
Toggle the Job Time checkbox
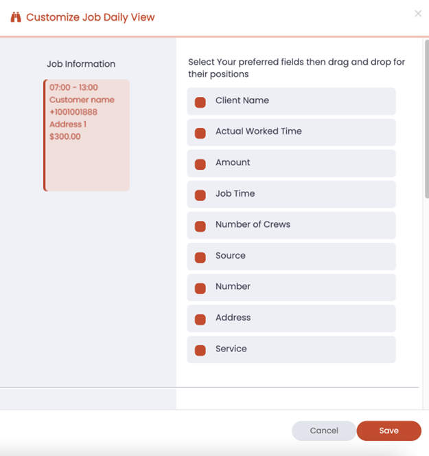pyautogui.click(x=200, y=195)
